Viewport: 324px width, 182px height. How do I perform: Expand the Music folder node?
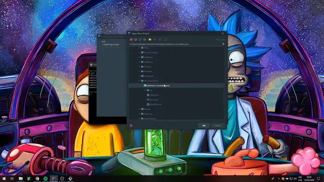point(139,48)
